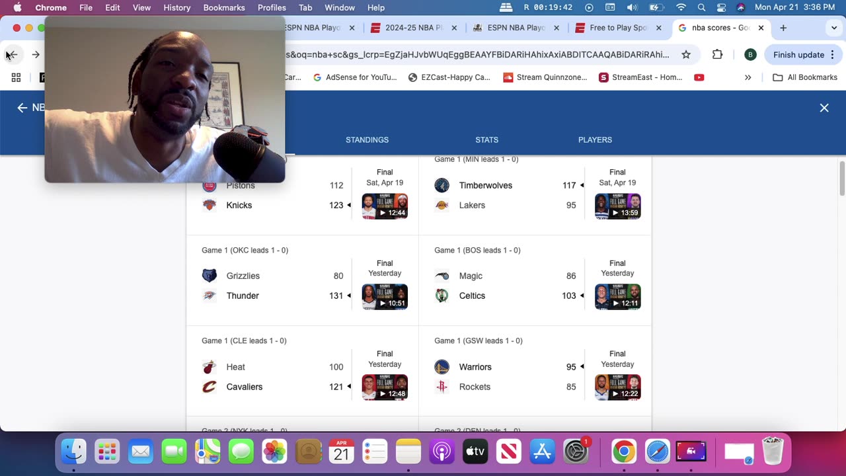
Task: Open Spotlight search in menu bar
Action: (x=701, y=8)
